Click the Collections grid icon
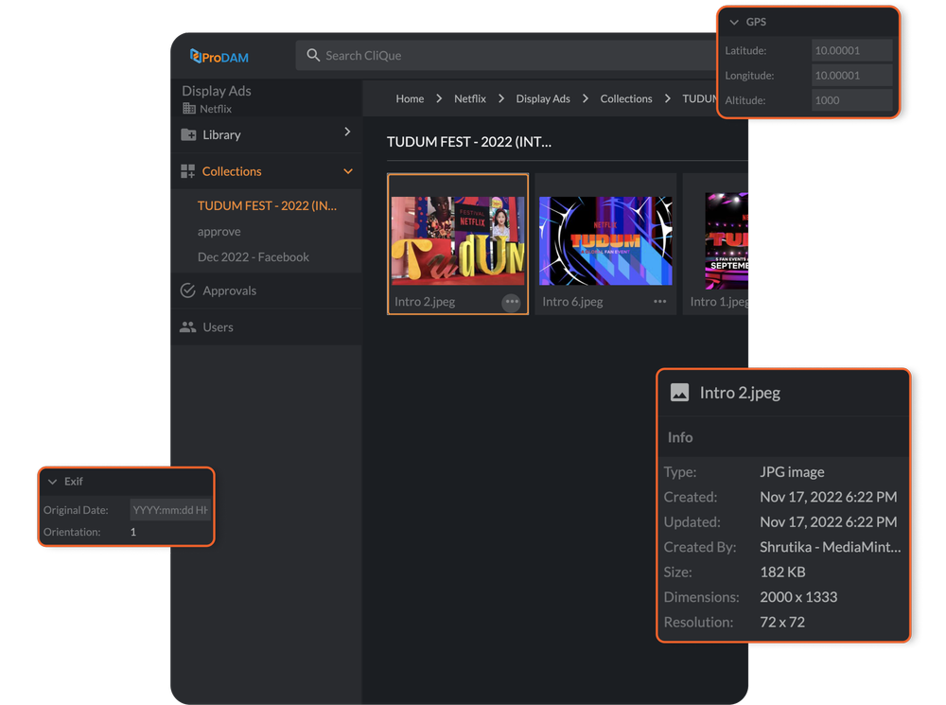The image size is (946, 705). (x=187, y=171)
